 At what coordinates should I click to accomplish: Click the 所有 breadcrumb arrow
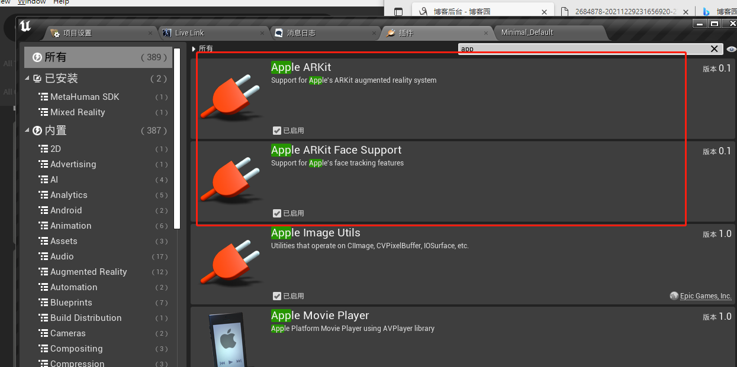tap(194, 48)
